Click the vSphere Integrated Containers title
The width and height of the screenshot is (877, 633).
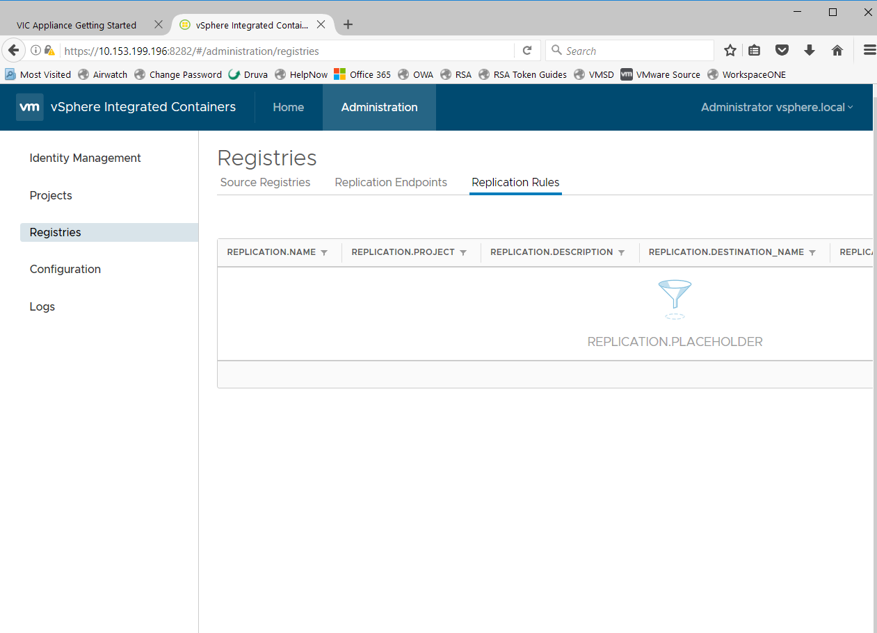click(x=143, y=107)
